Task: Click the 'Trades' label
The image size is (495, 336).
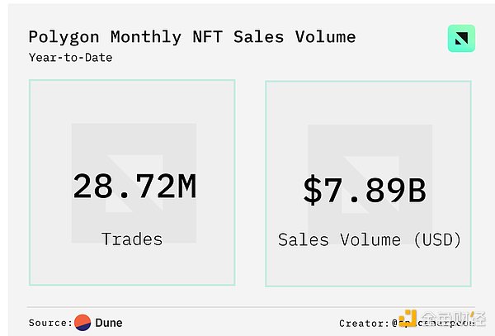Action: click(x=132, y=239)
